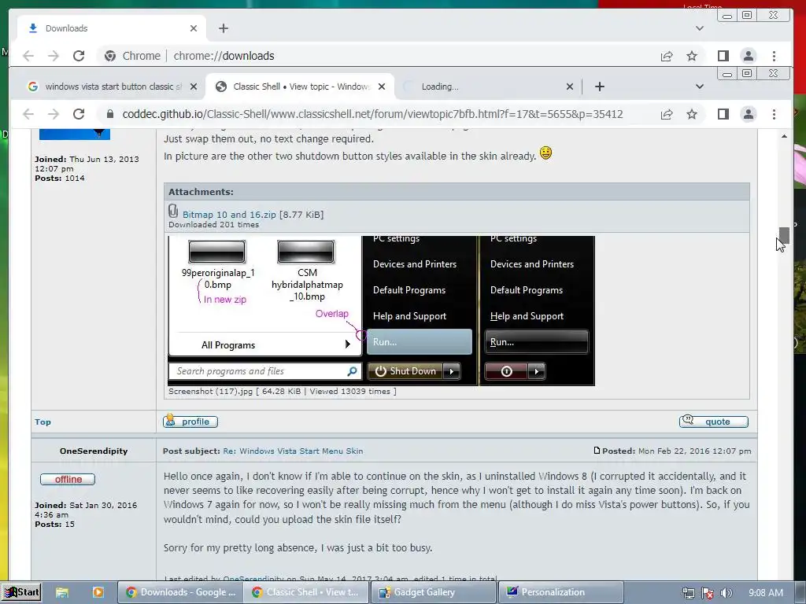The image size is (806, 604).
Task: Open side panel in front Chrome window
Action: pyautogui.click(x=723, y=114)
